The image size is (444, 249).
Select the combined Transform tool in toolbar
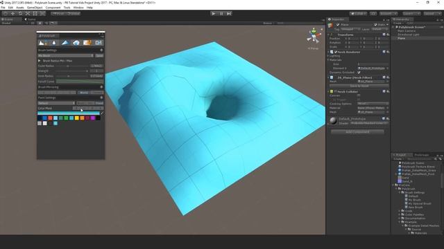(x=42, y=14)
